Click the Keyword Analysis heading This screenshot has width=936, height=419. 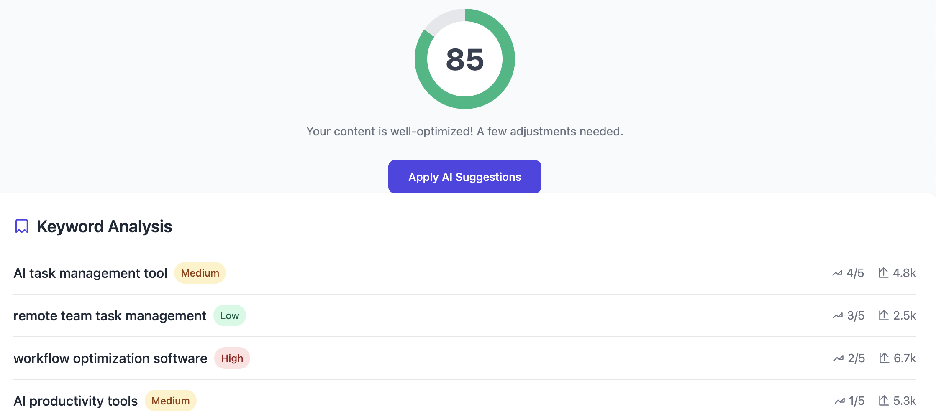105,226
